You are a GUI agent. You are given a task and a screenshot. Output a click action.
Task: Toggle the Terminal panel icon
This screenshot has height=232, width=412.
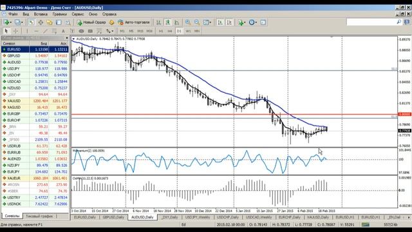pos(59,23)
